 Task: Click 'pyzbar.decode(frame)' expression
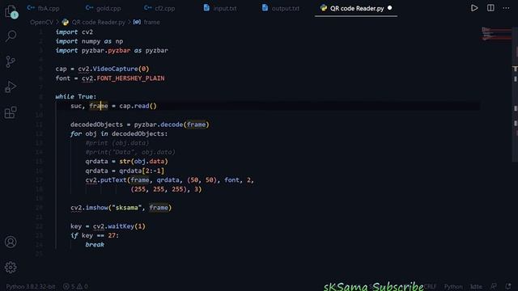tap(172, 124)
